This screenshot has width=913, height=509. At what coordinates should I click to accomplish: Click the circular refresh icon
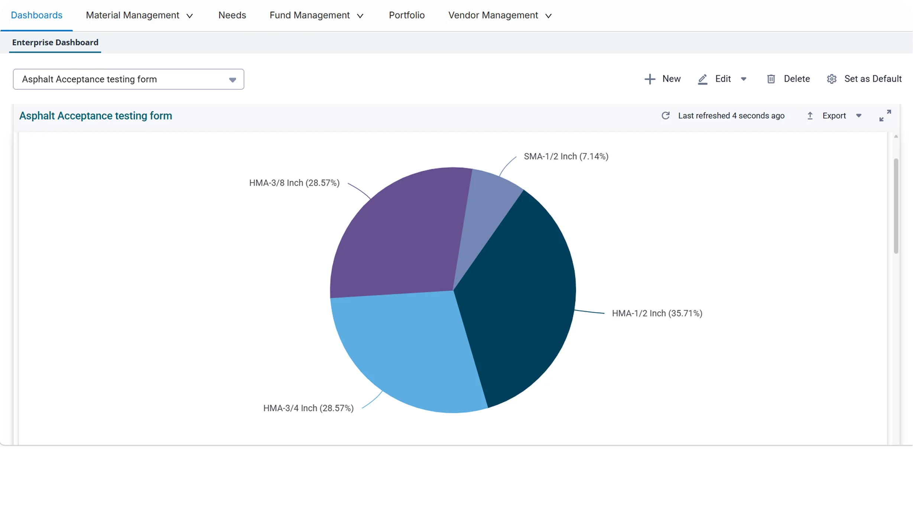coord(666,115)
